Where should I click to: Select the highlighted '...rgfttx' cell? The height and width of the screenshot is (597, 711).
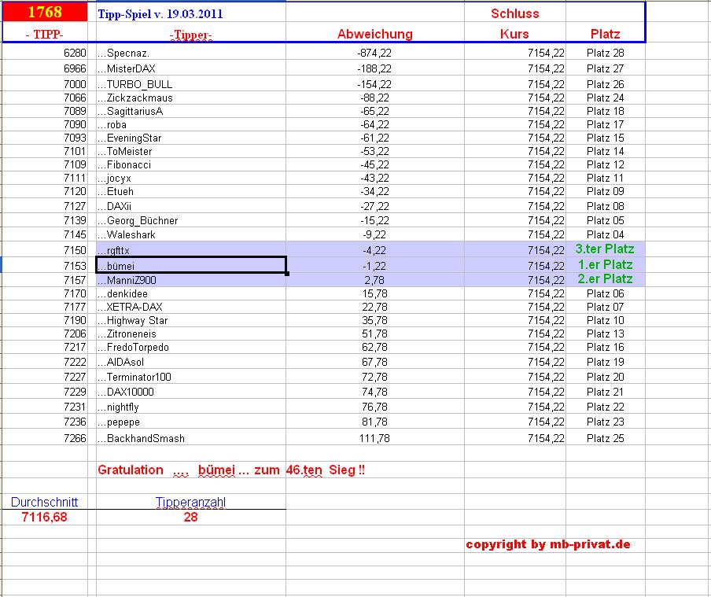191,250
